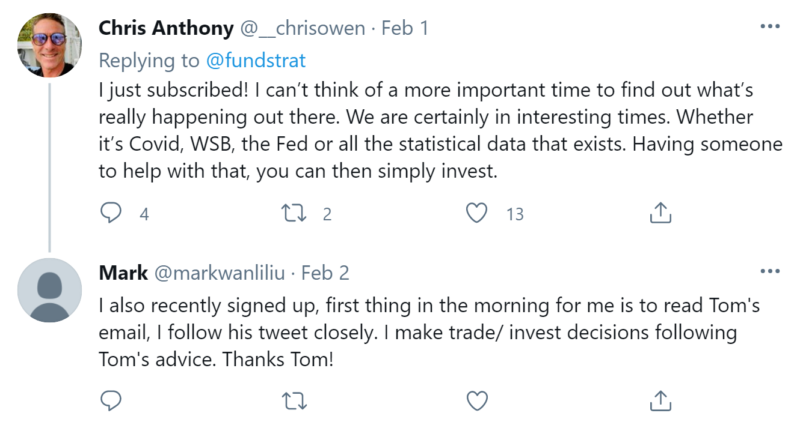
Task: Retweet Mark's tweet
Action: point(294,400)
